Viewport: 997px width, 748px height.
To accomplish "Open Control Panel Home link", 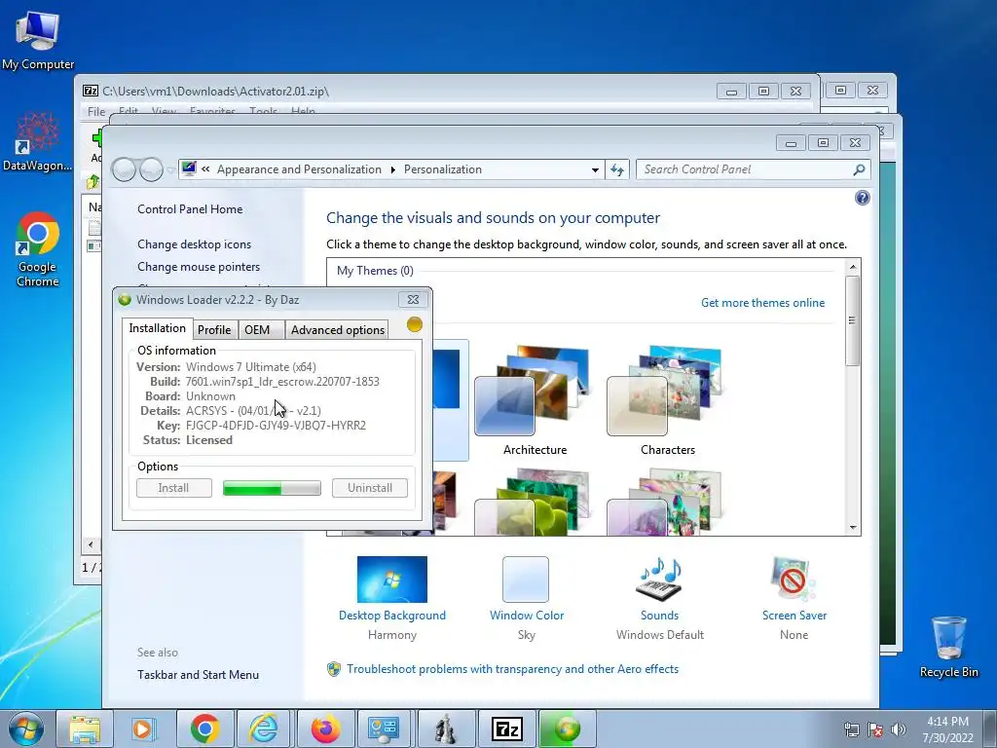I will 190,209.
